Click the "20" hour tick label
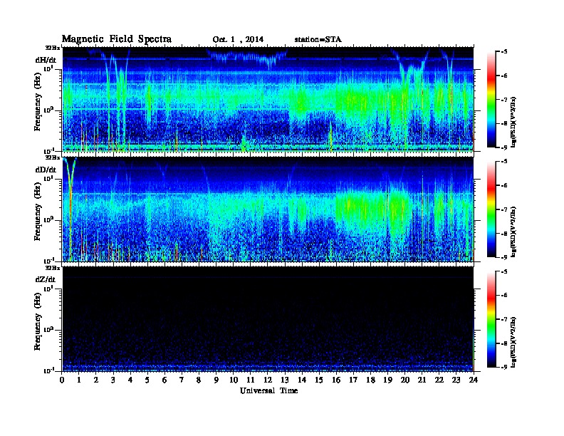Image resolution: width=564 pixels, height=436 pixels. coord(404,380)
